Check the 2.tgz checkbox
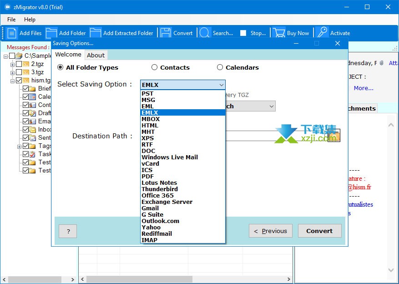Screen dimensions: 399x284 click(x=19, y=64)
